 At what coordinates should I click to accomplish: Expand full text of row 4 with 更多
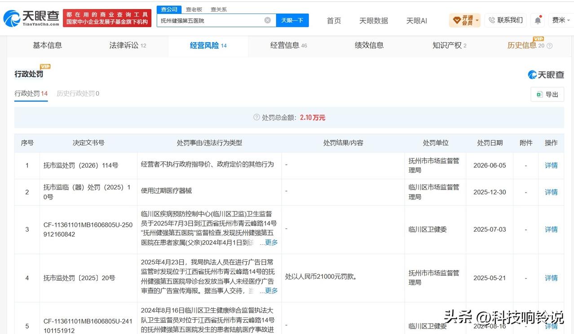click(271, 290)
